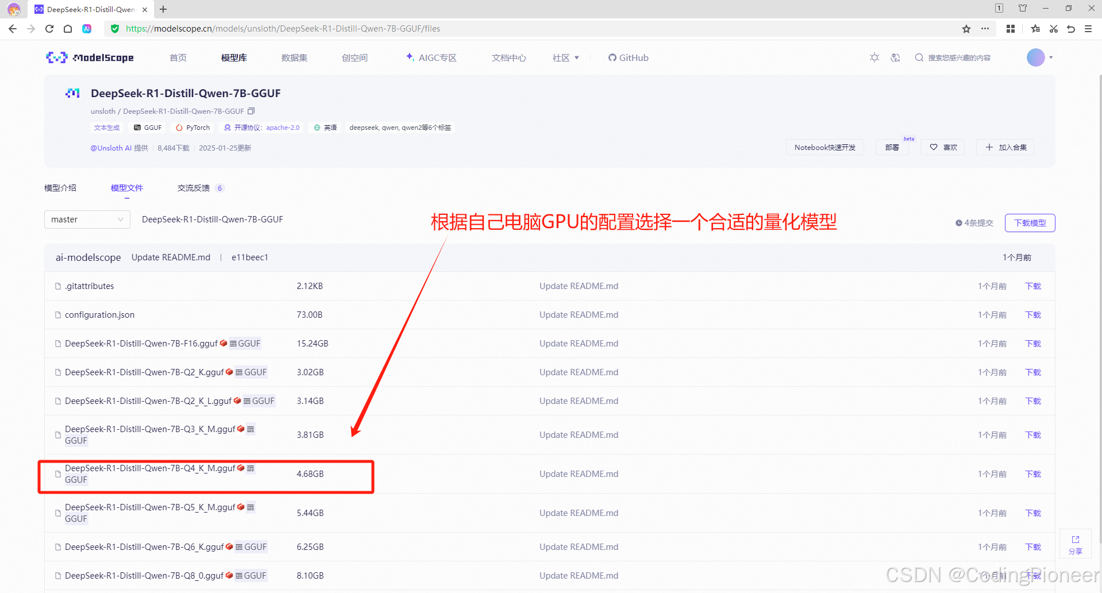Screen dimensions: 1102x593
Task: Open the browser extensions grid icon
Action: (1011, 29)
